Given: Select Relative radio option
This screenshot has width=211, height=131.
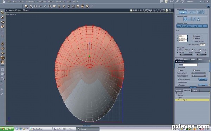Looking at the screenshot, I should 193,38.
